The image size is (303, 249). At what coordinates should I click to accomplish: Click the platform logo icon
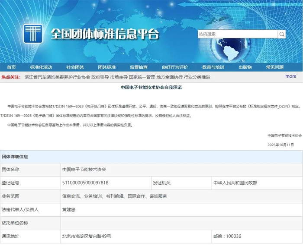(33, 33)
